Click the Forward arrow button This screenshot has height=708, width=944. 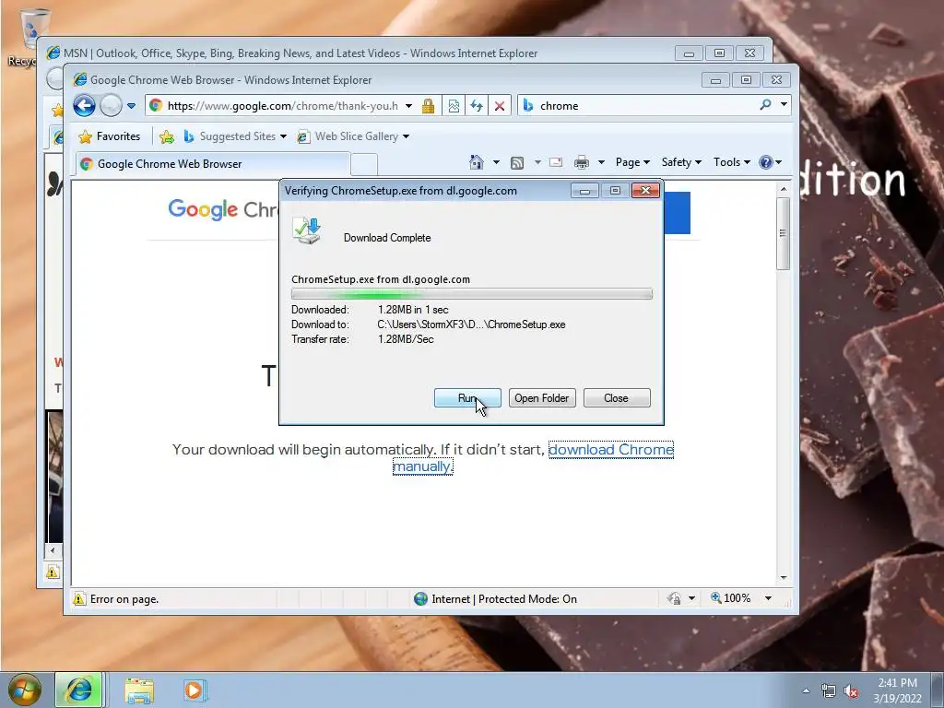111,106
